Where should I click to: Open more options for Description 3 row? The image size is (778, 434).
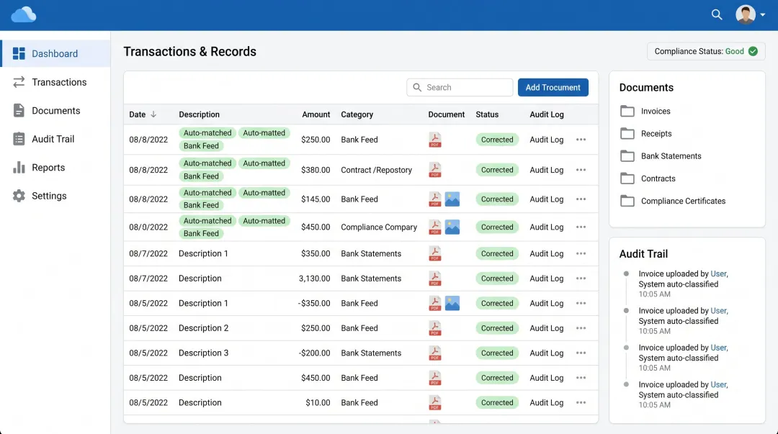(581, 353)
